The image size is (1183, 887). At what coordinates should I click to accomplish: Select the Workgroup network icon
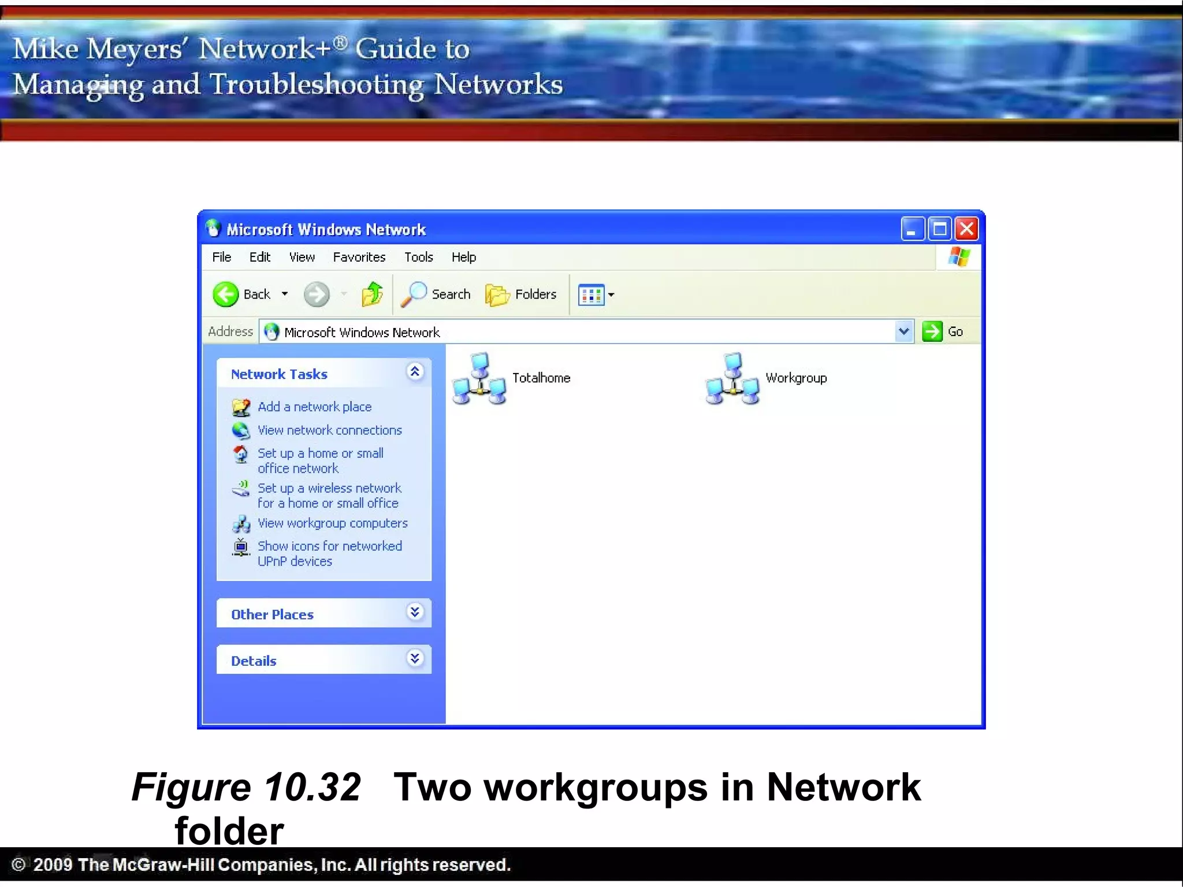pos(732,379)
